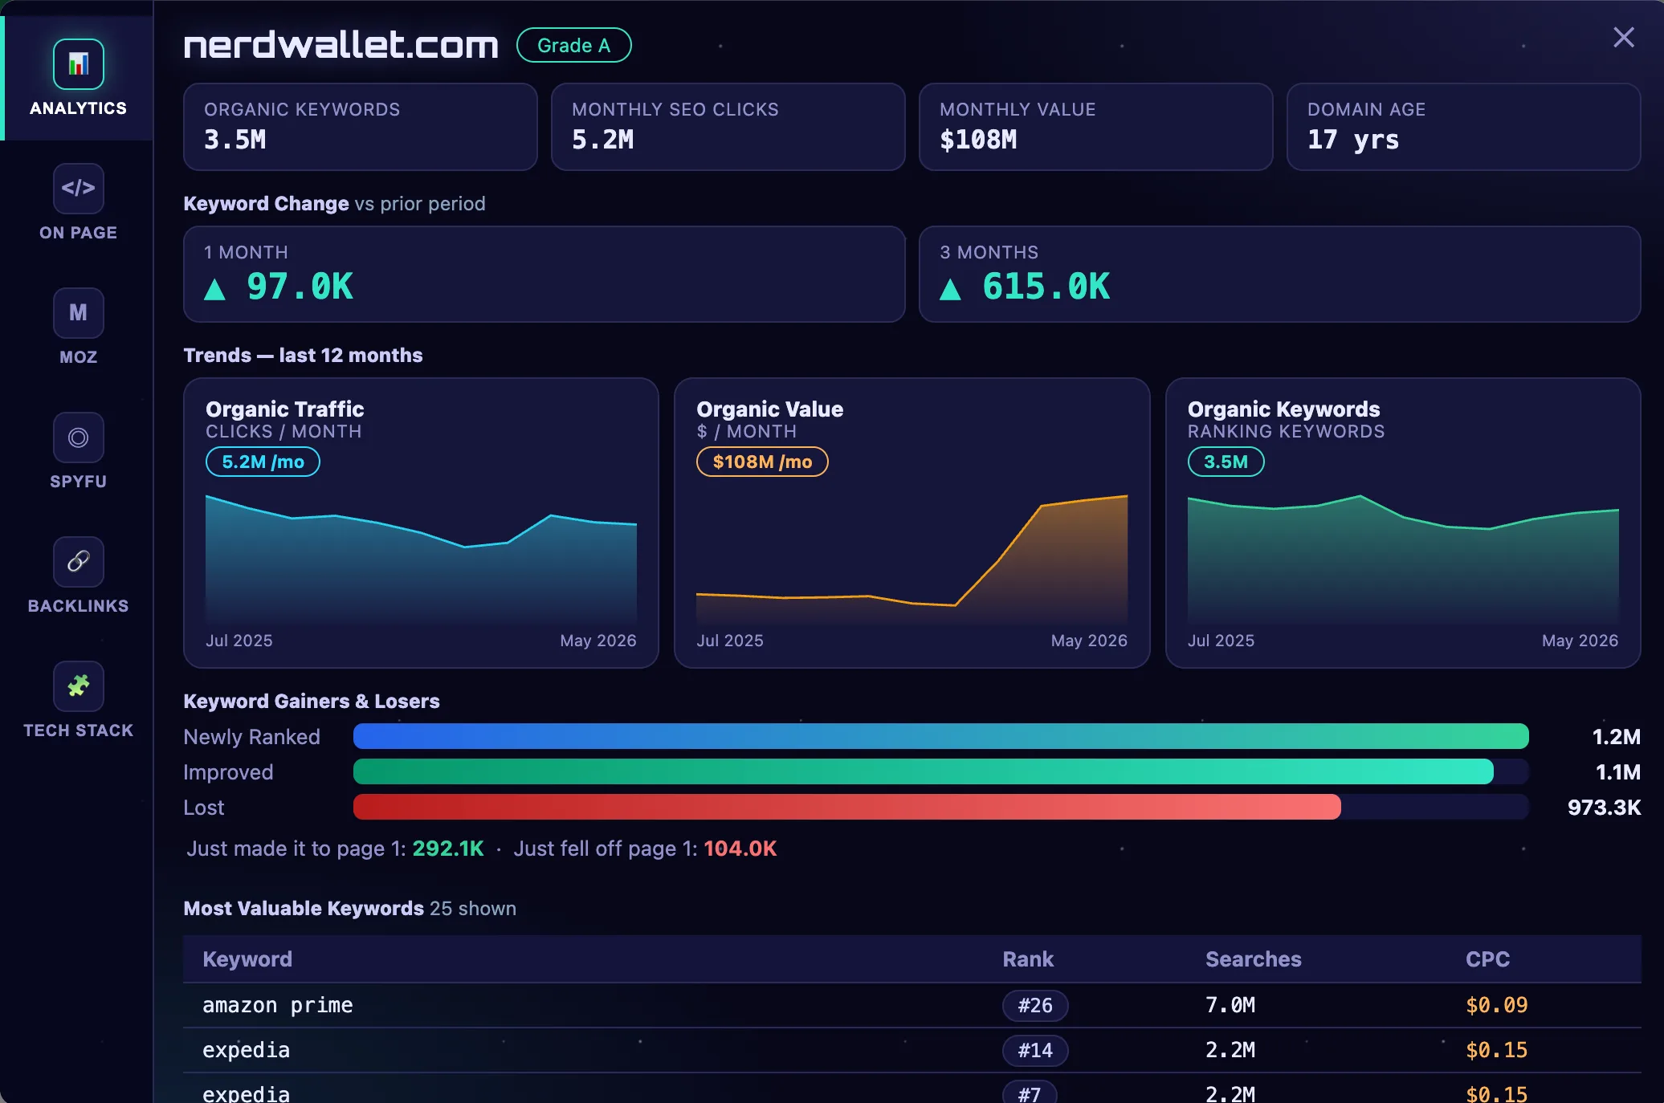Switch to the MOZ tab label
The height and width of the screenshot is (1103, 1664).
point(79,357)
